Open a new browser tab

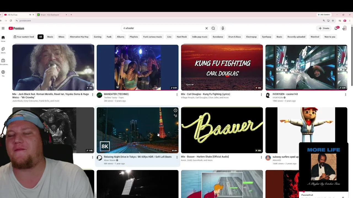point(71,15)
